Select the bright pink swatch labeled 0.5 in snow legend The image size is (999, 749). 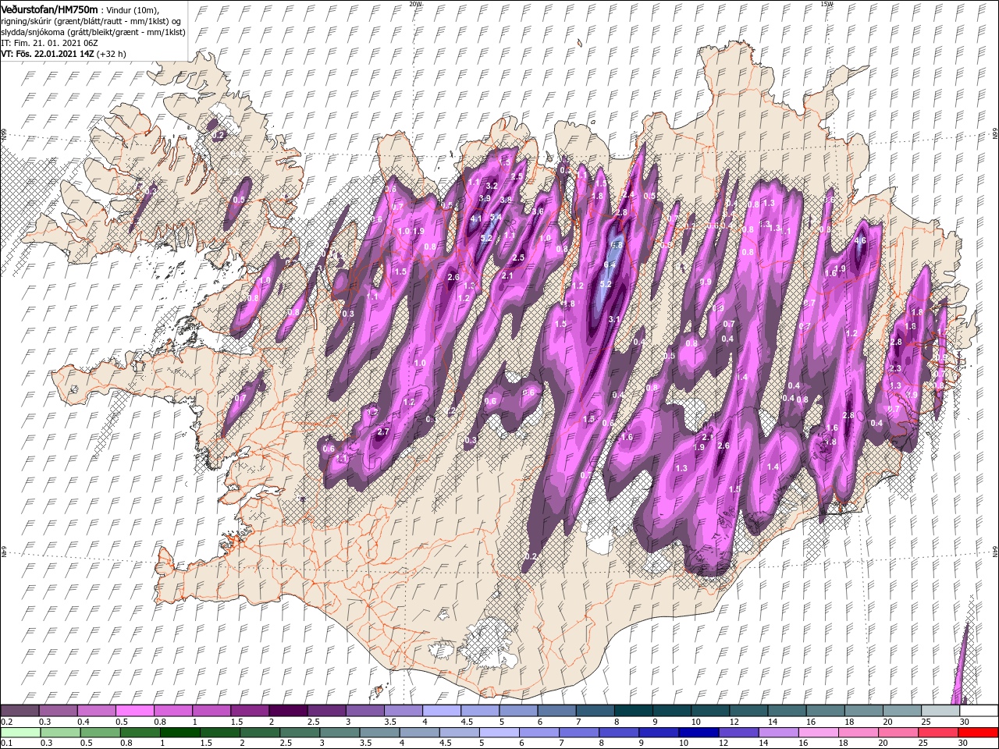[x=134, y=711]
